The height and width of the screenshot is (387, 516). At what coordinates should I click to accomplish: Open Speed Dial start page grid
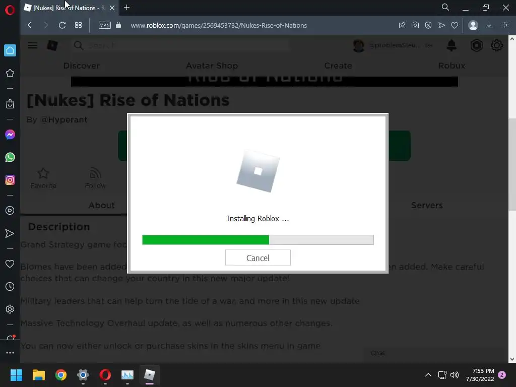[78, 25]
